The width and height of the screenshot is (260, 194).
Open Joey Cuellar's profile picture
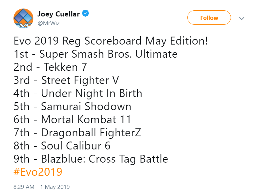tap(24, 18)
